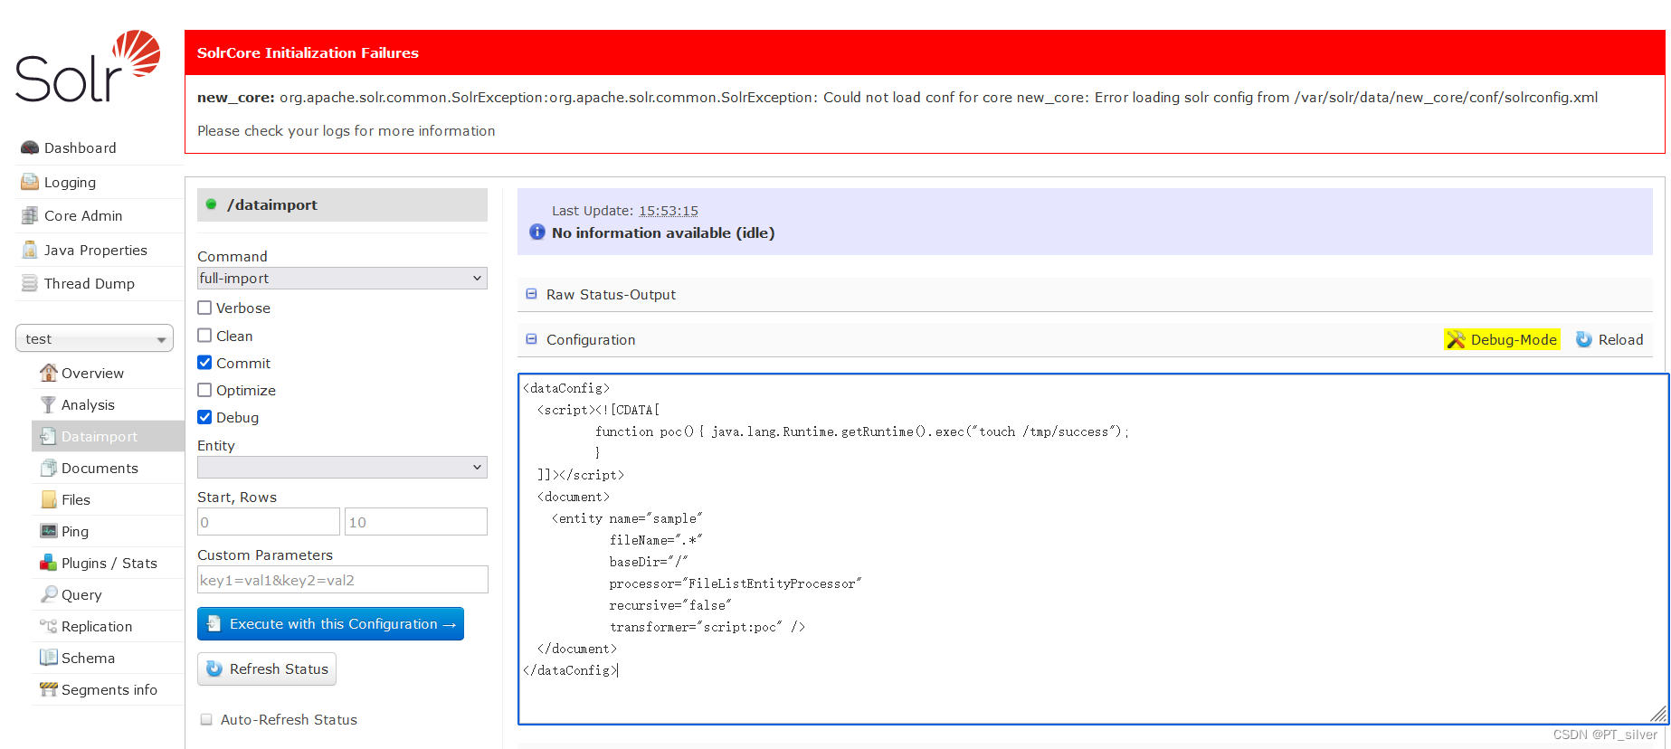
Task: Open the Schema section
Action: tap(88, 658)
